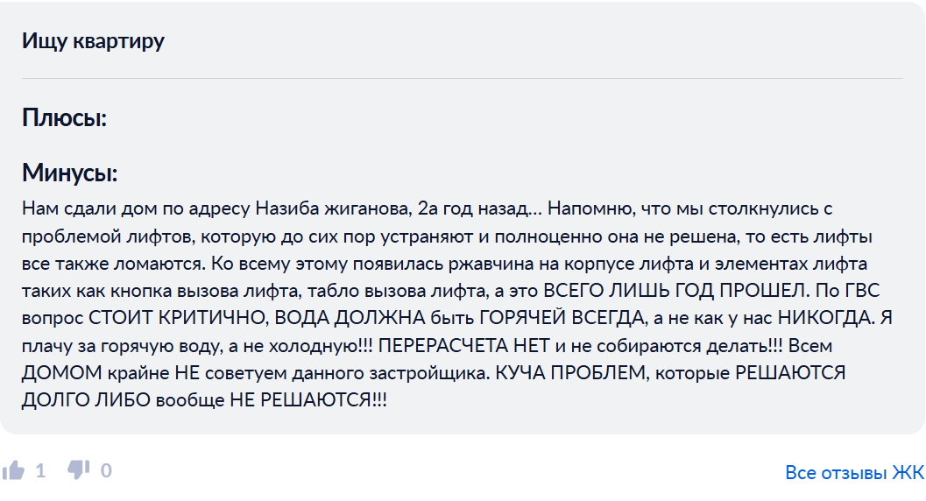The width and height of the screenshot is (926, 501).
Task: Open the 'Все отзывы ЖК' link
Action: [x=854, y=472]
